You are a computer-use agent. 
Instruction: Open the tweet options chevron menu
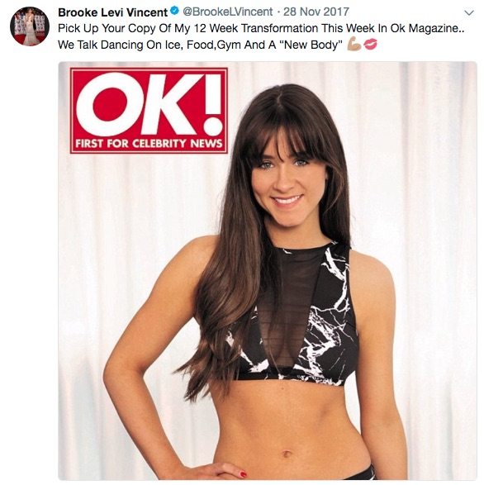(469, 12)
